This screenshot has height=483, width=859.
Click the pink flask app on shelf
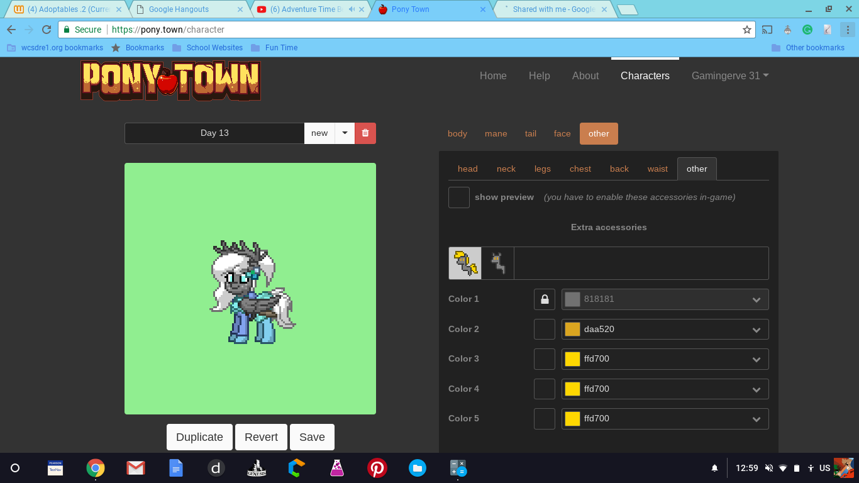[337, 468]
